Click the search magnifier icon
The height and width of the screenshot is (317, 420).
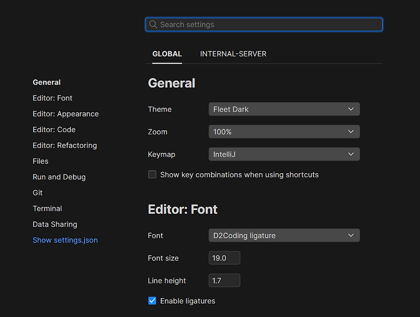[153, 25]
